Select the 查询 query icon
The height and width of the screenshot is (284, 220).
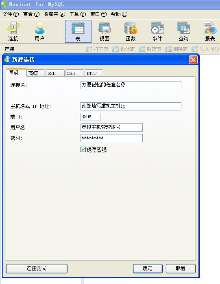[183, 31]
